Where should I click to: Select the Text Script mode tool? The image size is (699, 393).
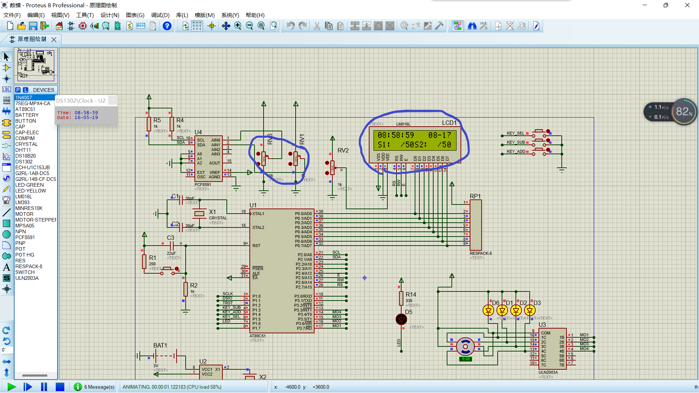(7, 100)
